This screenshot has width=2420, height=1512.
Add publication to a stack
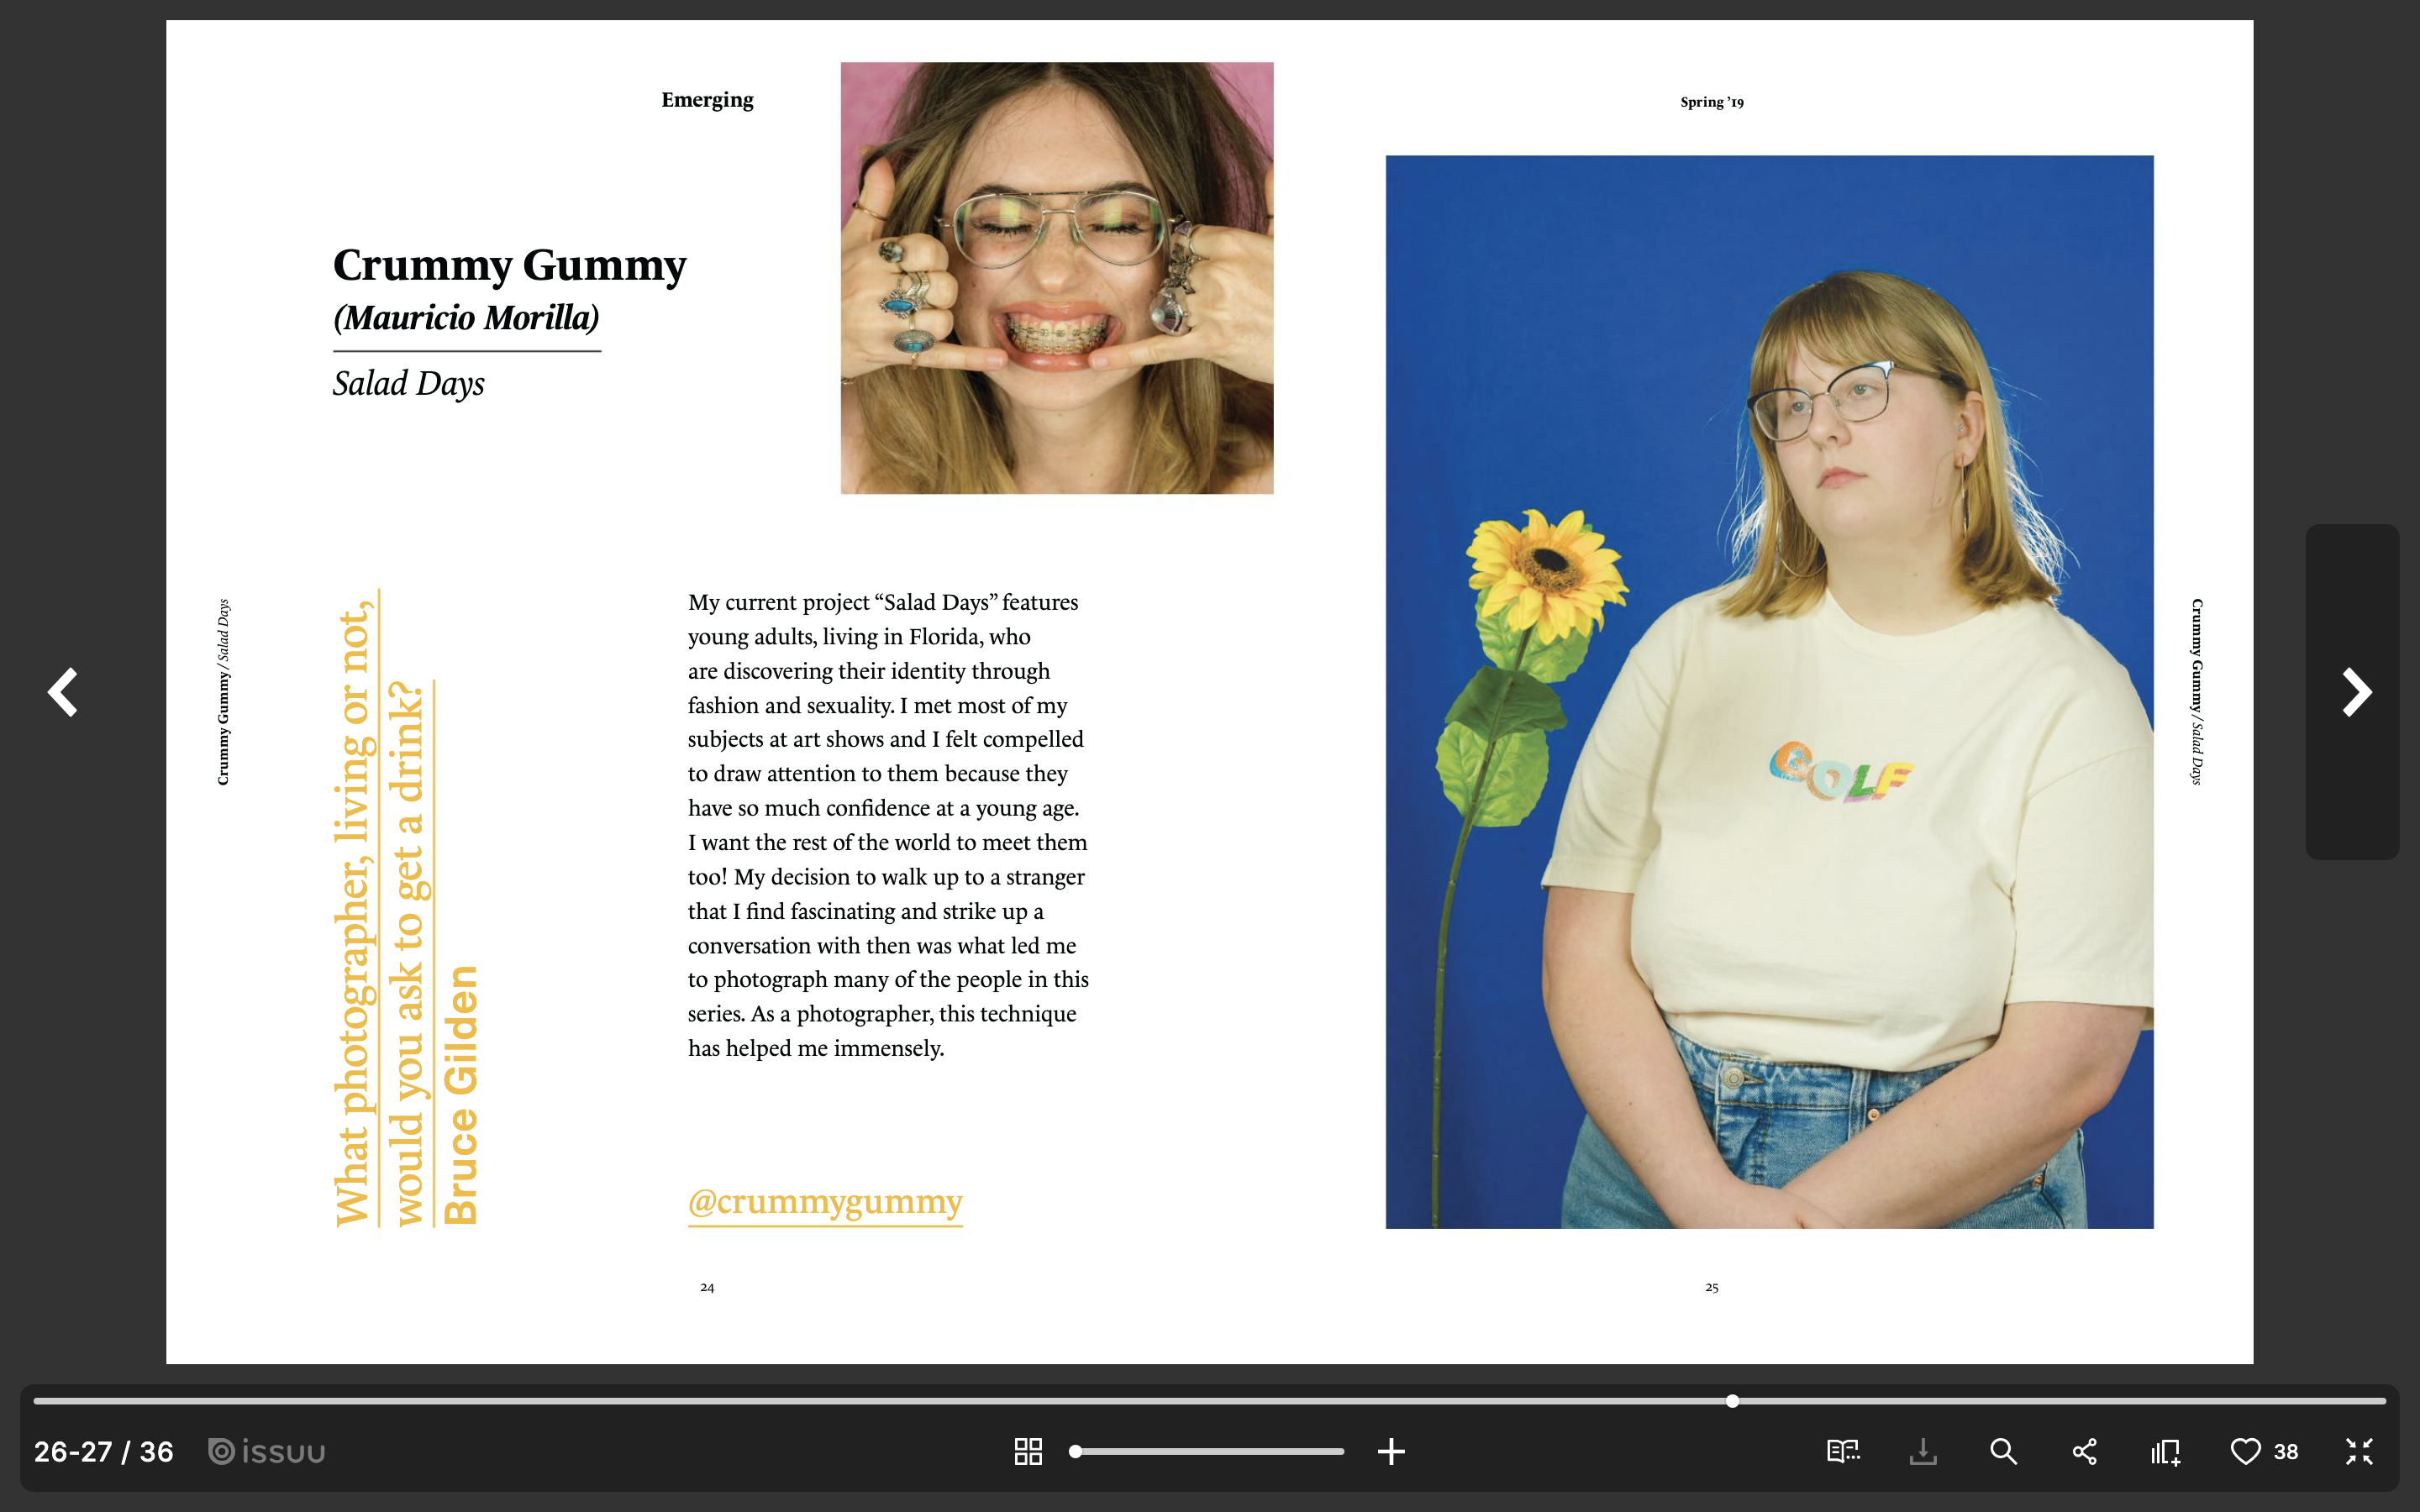(2165, 1451)
